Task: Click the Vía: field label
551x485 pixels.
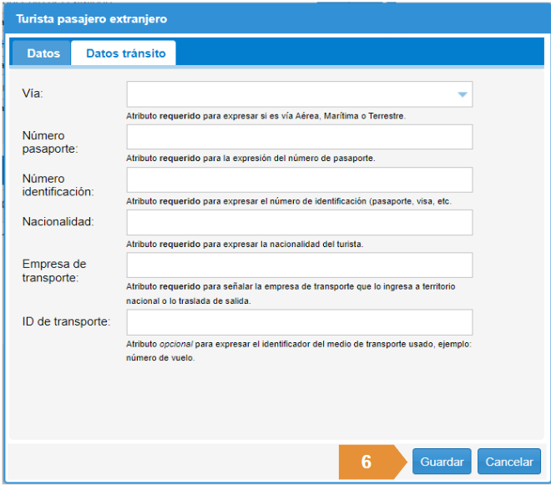Action: point(33,93)
